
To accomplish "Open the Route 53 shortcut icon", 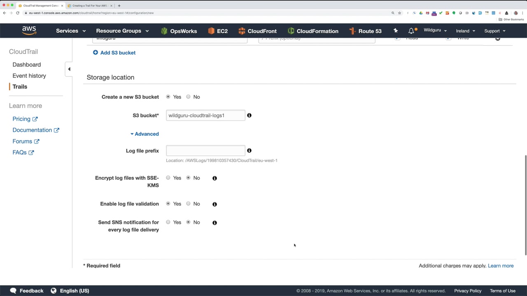I will point(352,31).
